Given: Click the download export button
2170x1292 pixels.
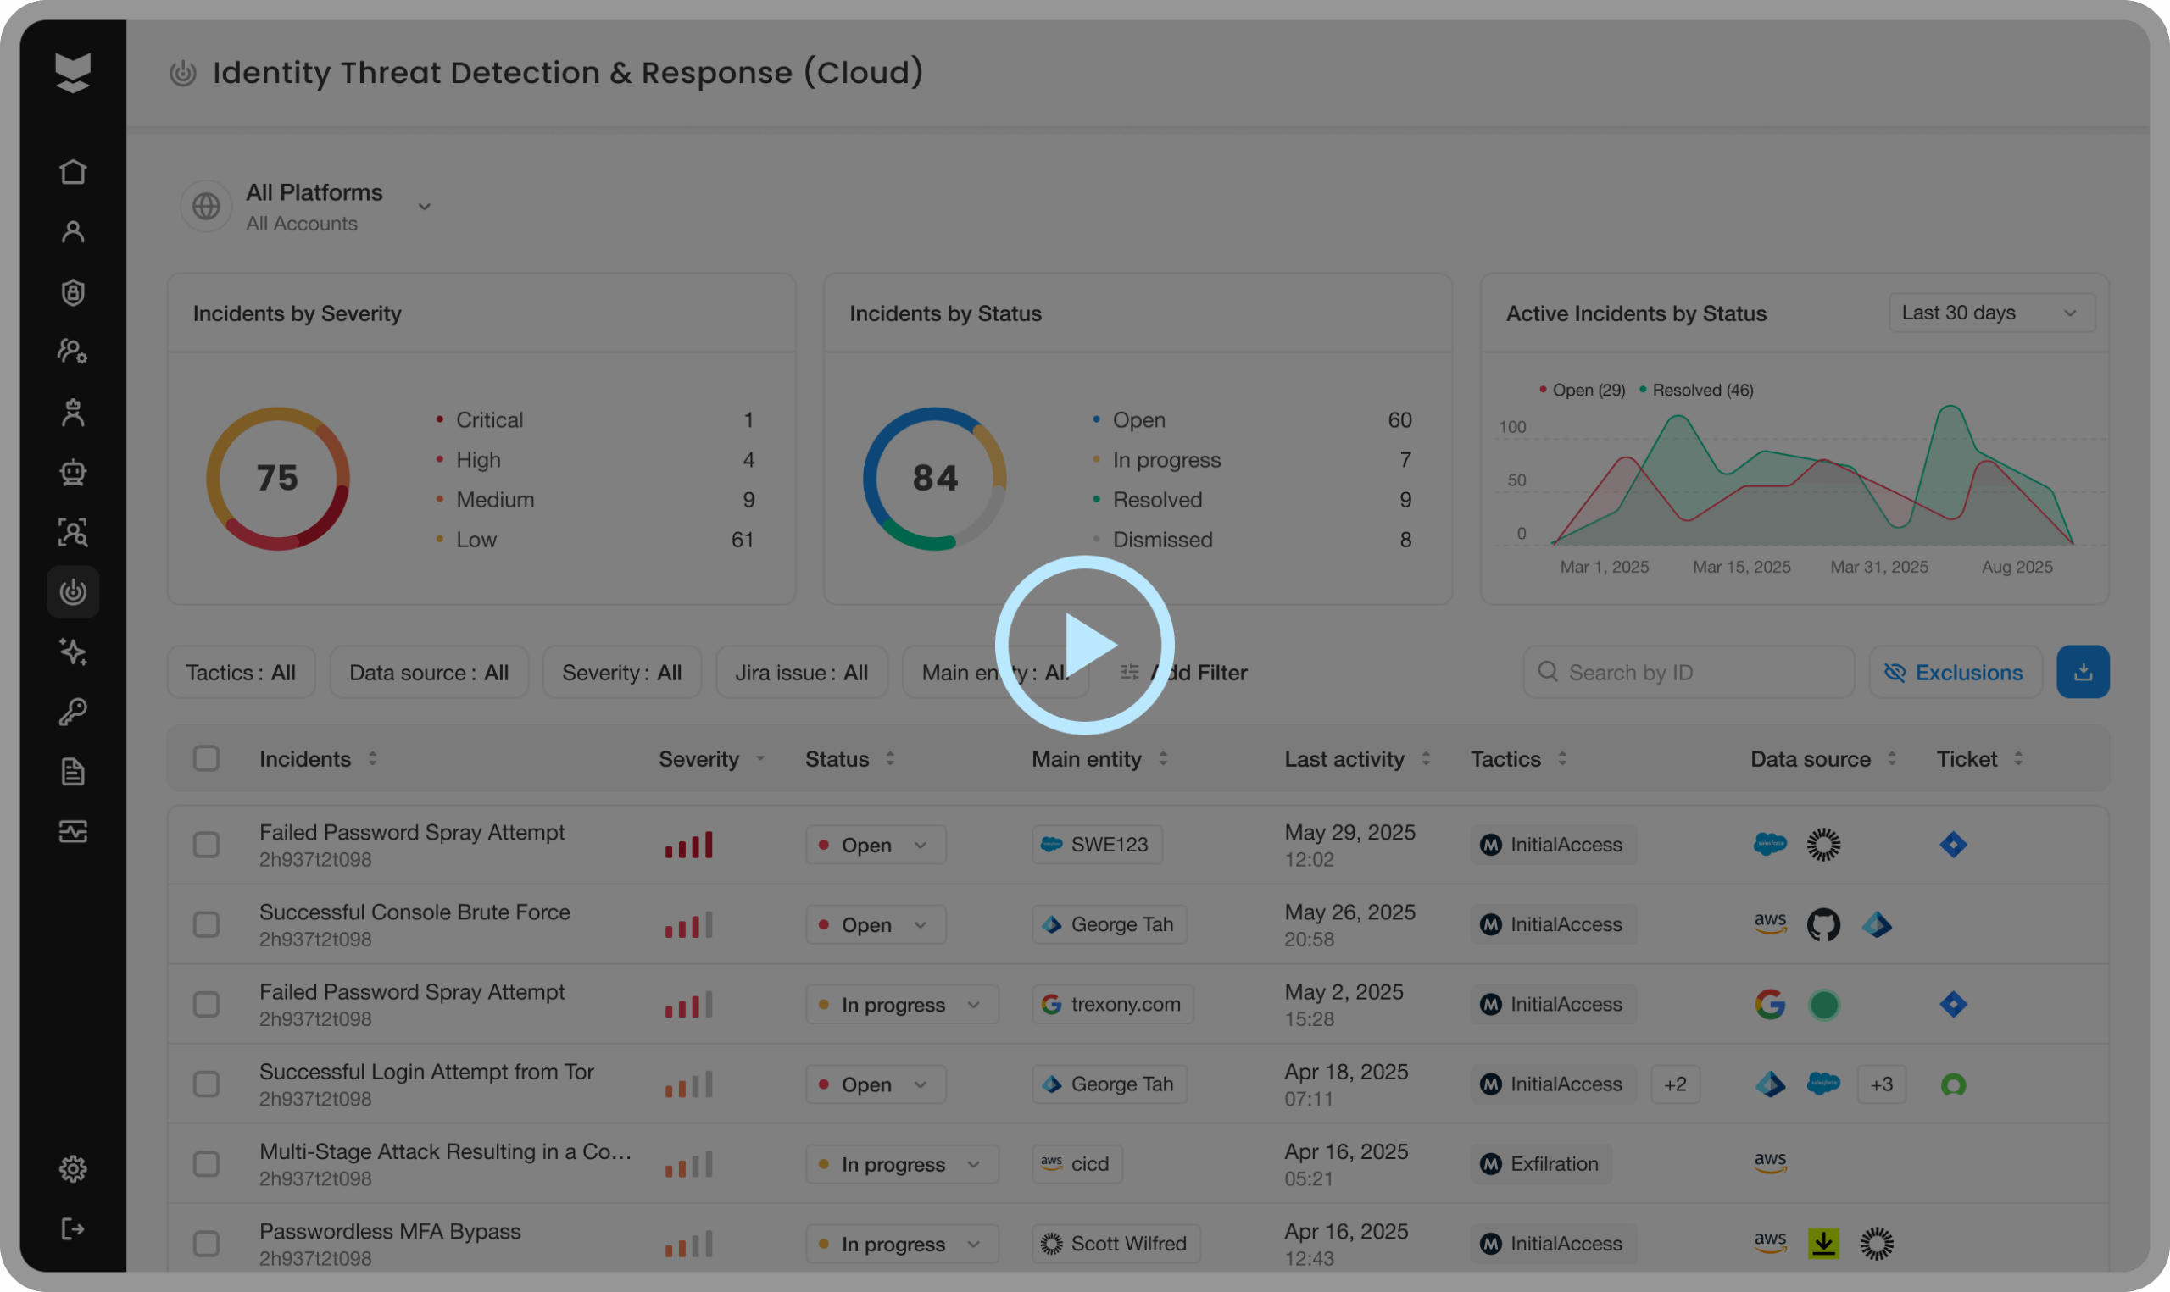Looking at the screenshot, I should click(x=2082, y=672).
